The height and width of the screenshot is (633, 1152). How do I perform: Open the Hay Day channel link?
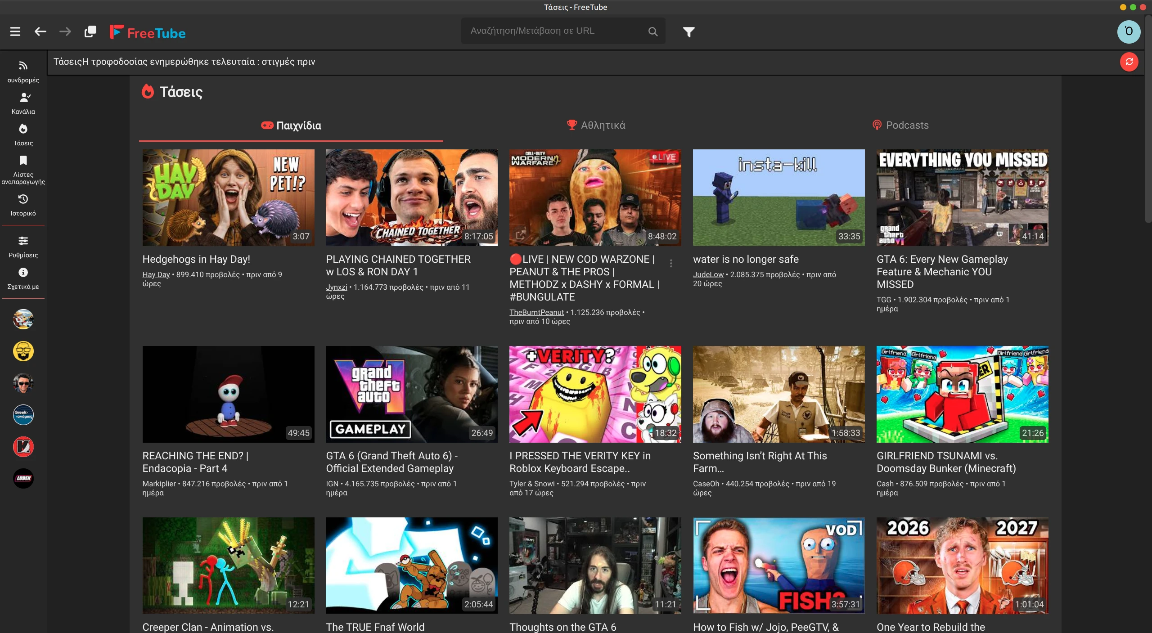(156, 274)
